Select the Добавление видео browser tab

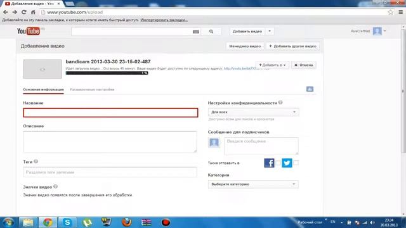pos(33,4)
